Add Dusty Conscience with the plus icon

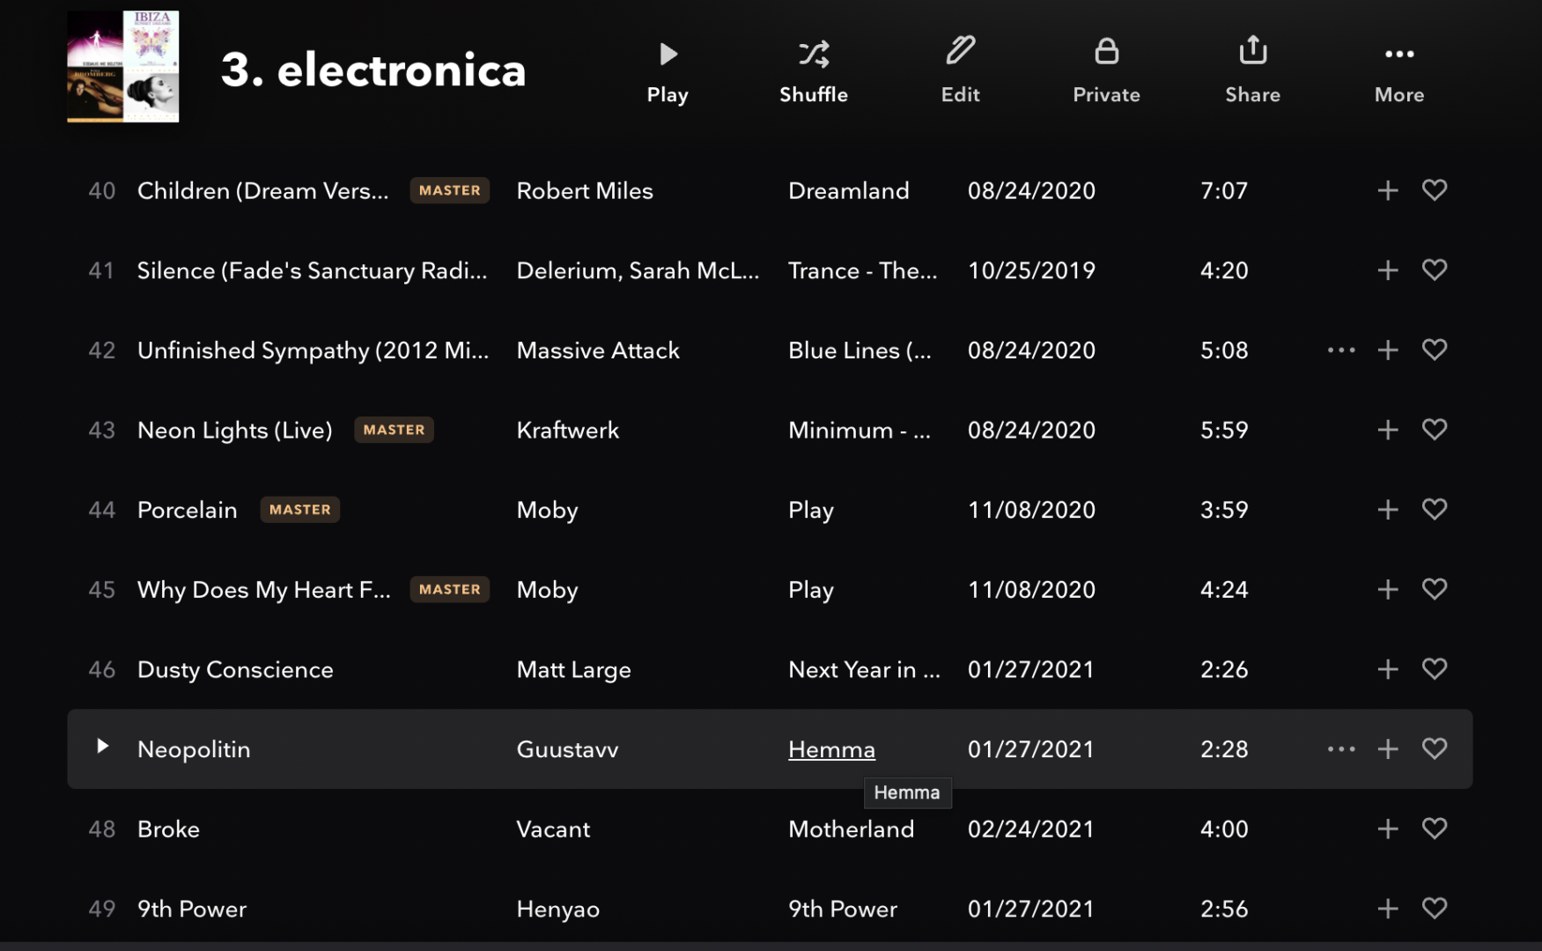click(1388, 669)
